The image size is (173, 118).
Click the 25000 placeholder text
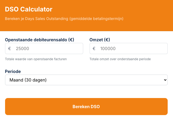22,48
